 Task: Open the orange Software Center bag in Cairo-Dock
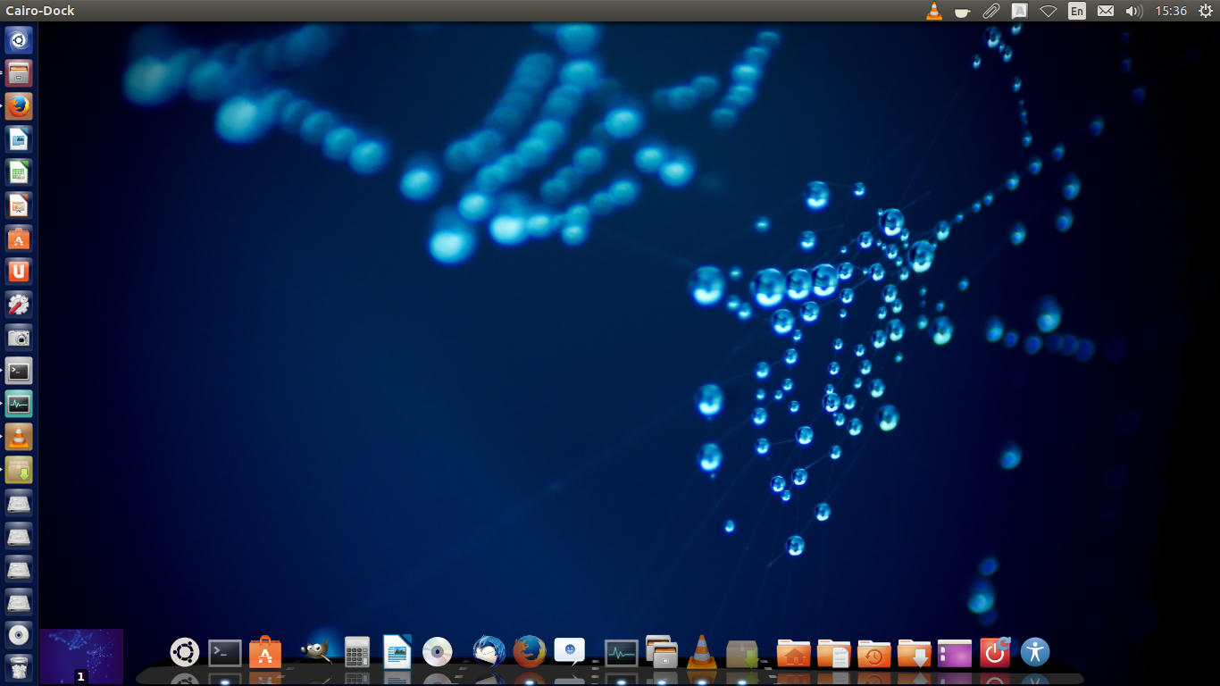(x=265, y=652)
